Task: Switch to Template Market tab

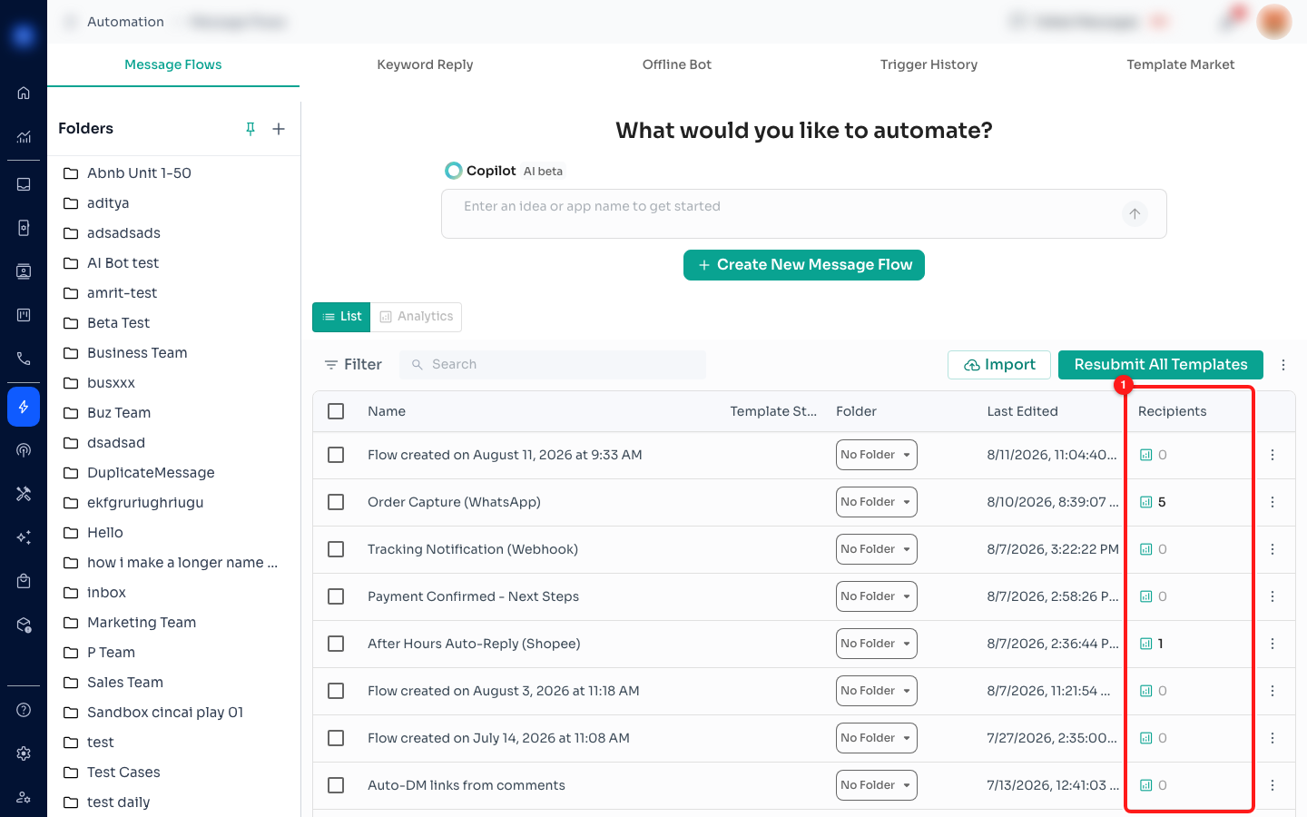Action: coord(1181,64)
